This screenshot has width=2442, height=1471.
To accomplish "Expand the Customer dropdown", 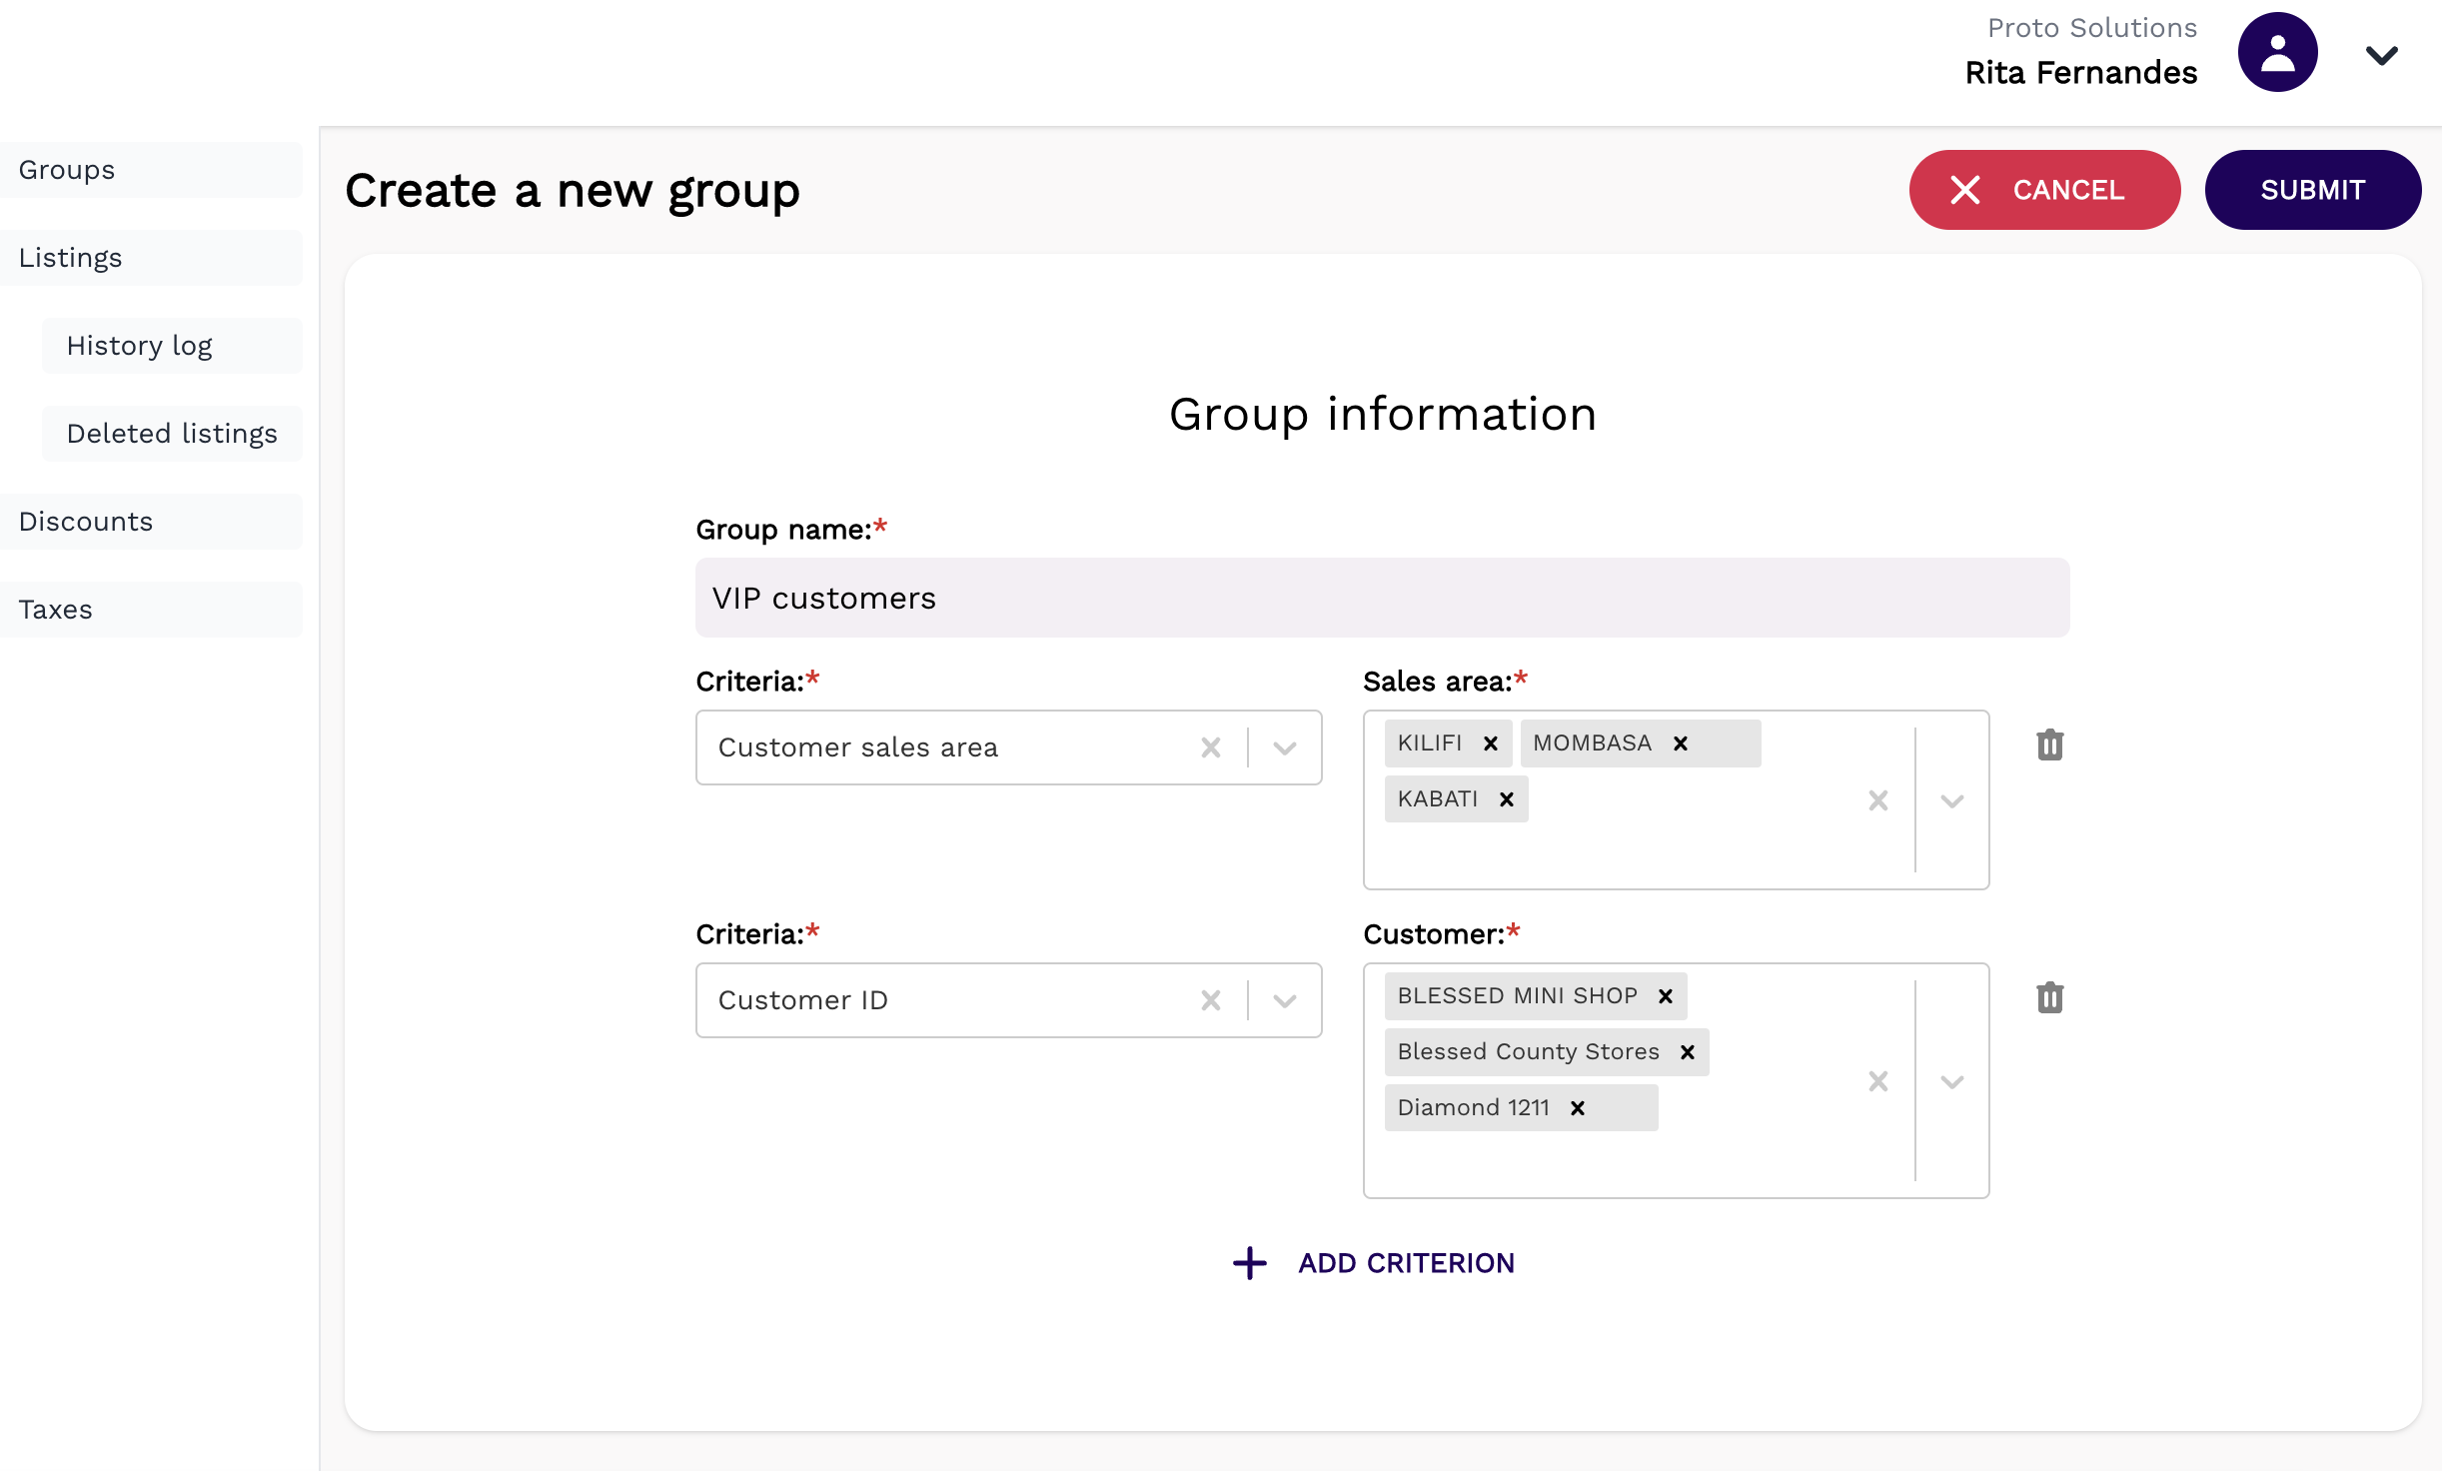I will pos(1952,1081).
